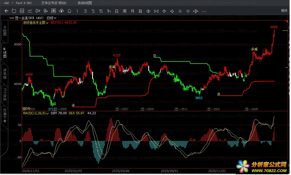291x175 pixels.
Task: Open the more options ellipsis in toolbar
Action: (204, 11)
